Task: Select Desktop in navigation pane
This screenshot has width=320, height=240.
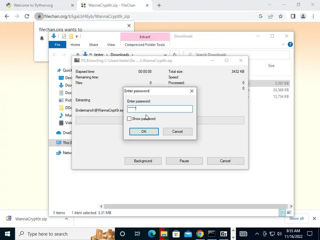Action: [65, 78]
